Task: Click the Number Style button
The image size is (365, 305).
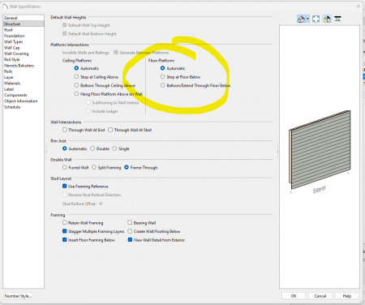Action: (18, 296)
